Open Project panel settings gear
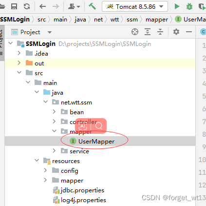Viewport: 206px width, 206px height. click(176, 32)
